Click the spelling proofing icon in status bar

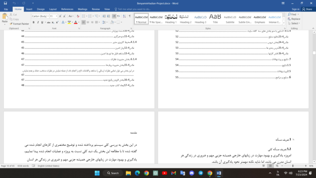coord(34,166)
